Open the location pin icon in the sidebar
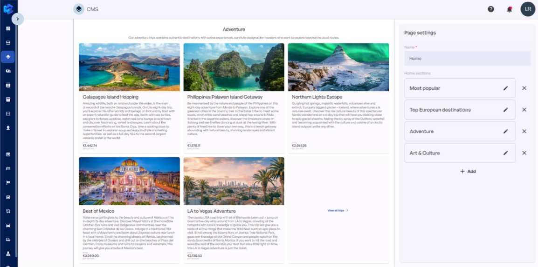 point(8,127)
